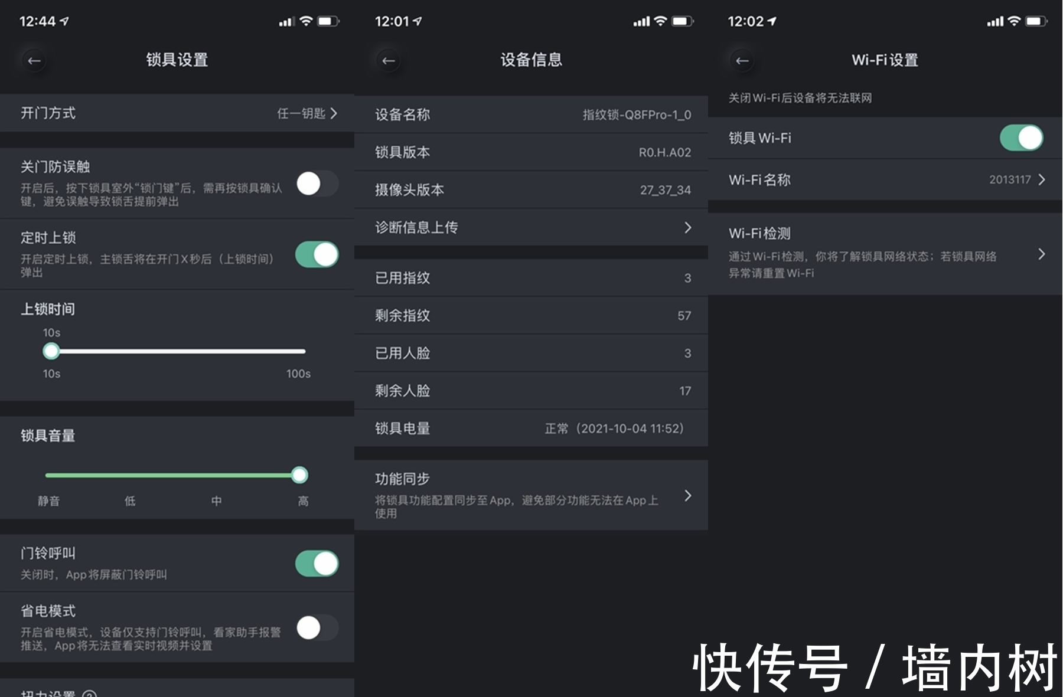
Task: Turn off 门铃呼叫 switch
Action: [x=317, y=564]
